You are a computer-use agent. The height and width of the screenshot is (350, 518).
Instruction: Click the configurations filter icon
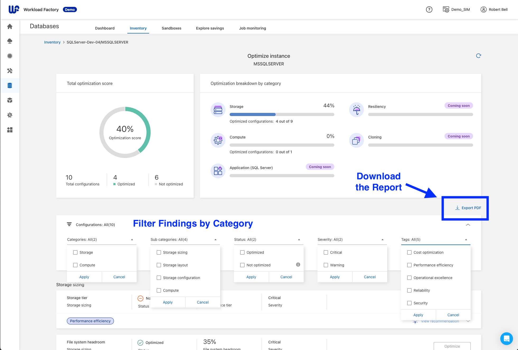pos(69,224)
